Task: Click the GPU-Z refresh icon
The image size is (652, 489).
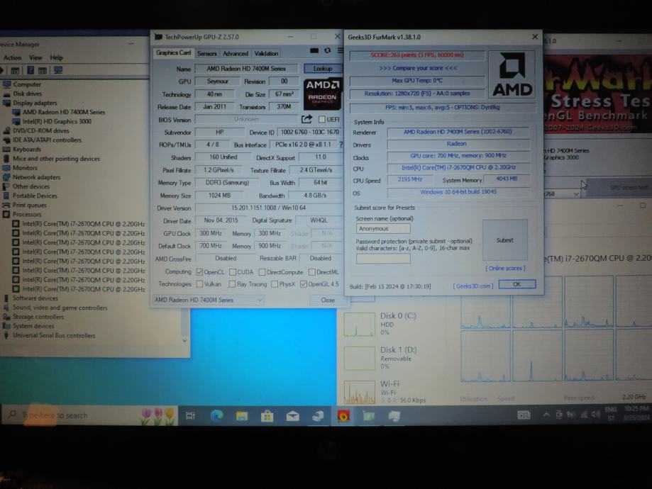Action: 328,51
